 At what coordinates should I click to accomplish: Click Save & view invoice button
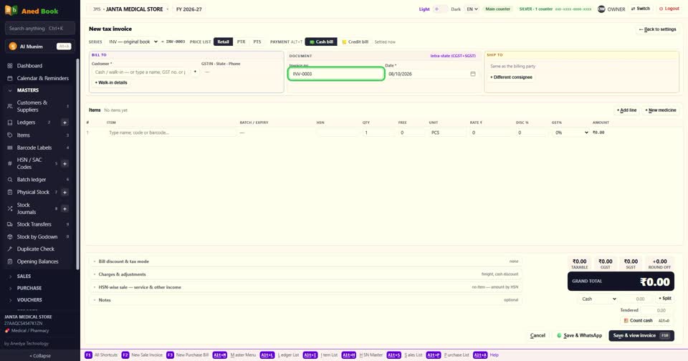point(641,335)
